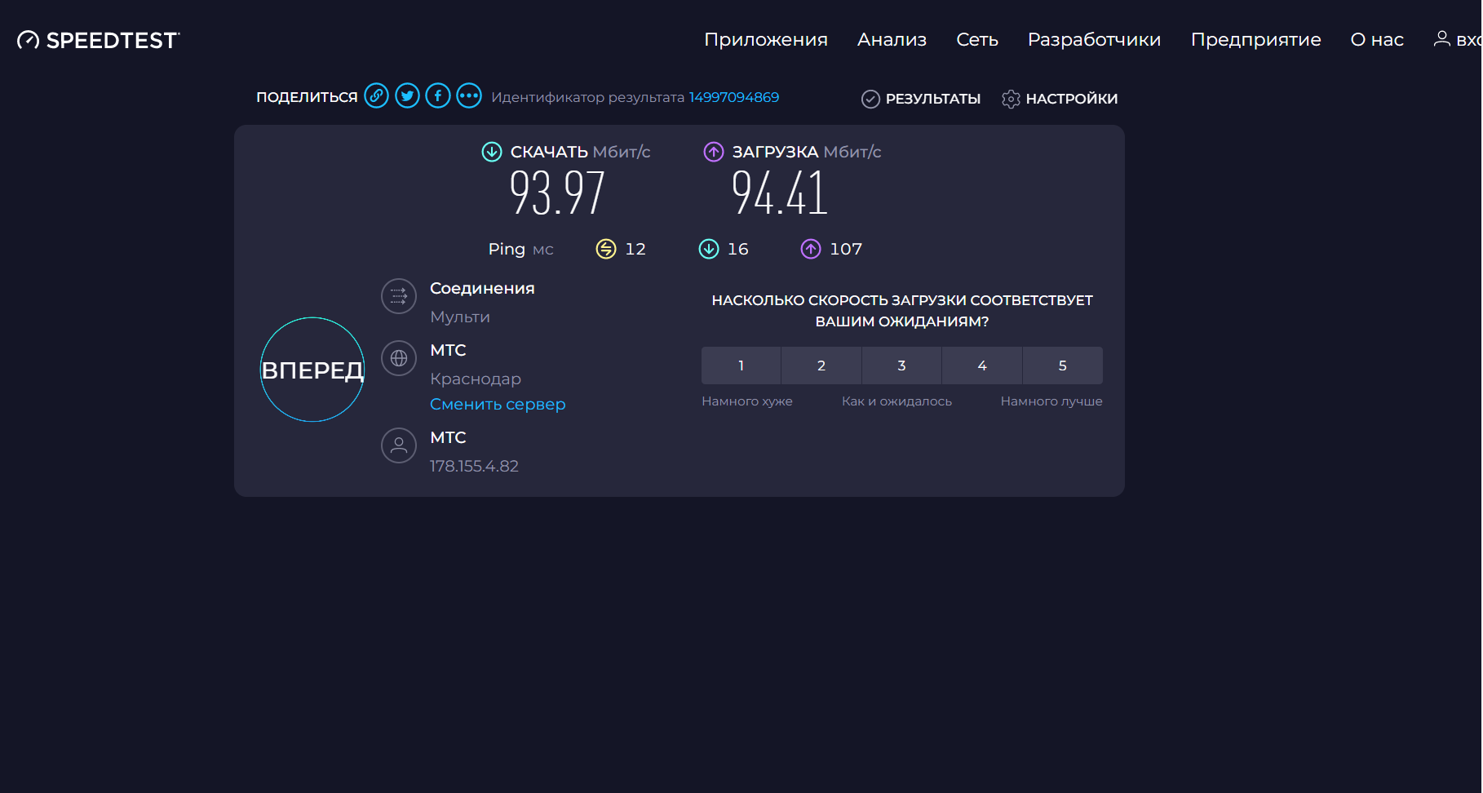Click the Соединения connections icon
The width and height of the screenshot is (1483, 793).
tap(399, 296)
